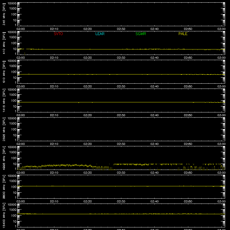Click the 02:50 tick label under 4995 MHz plot
Viewport: 230px width, 230px height.
pos(188,173)
